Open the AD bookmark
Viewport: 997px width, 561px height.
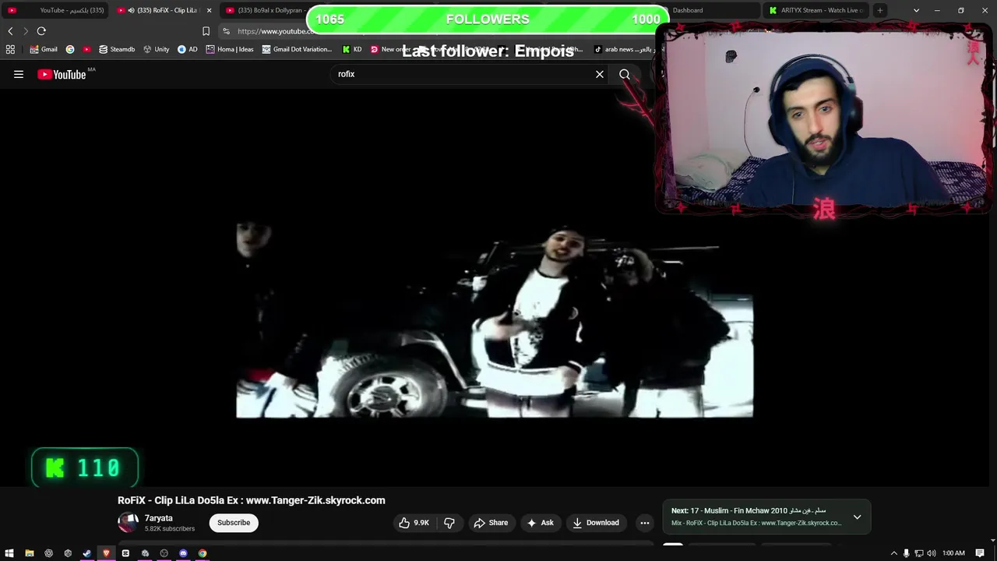click(x=188, y=49)
